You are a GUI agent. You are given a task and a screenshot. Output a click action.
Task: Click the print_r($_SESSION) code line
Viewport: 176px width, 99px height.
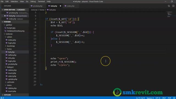[x=64, y=62]
